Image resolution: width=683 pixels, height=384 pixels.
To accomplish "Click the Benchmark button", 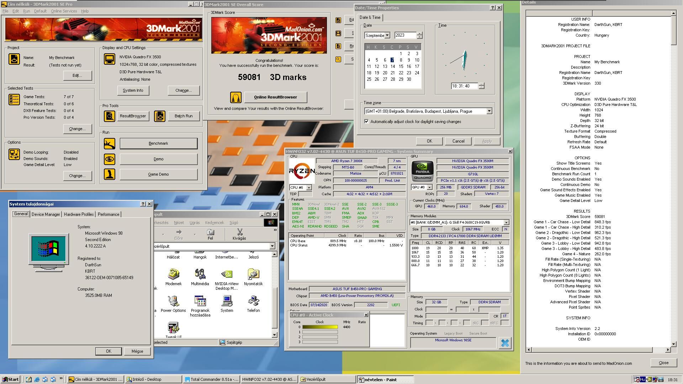I will click(158, 143).
